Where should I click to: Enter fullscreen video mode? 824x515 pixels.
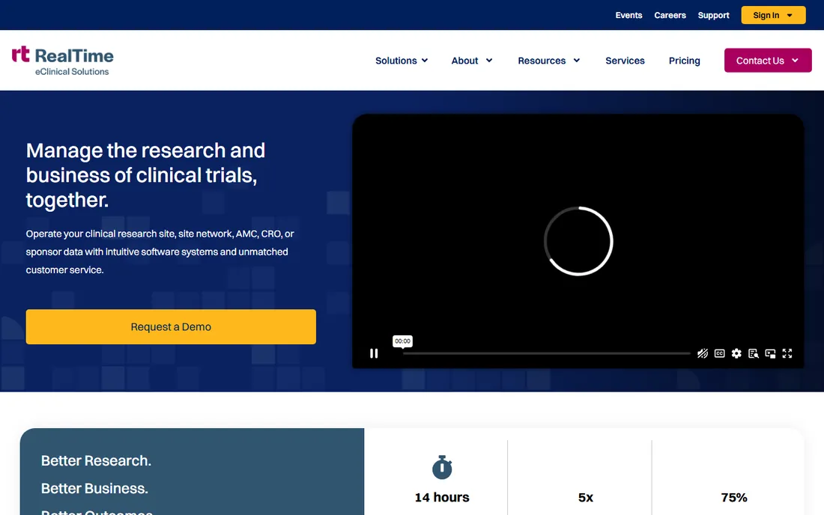[787, 353]
